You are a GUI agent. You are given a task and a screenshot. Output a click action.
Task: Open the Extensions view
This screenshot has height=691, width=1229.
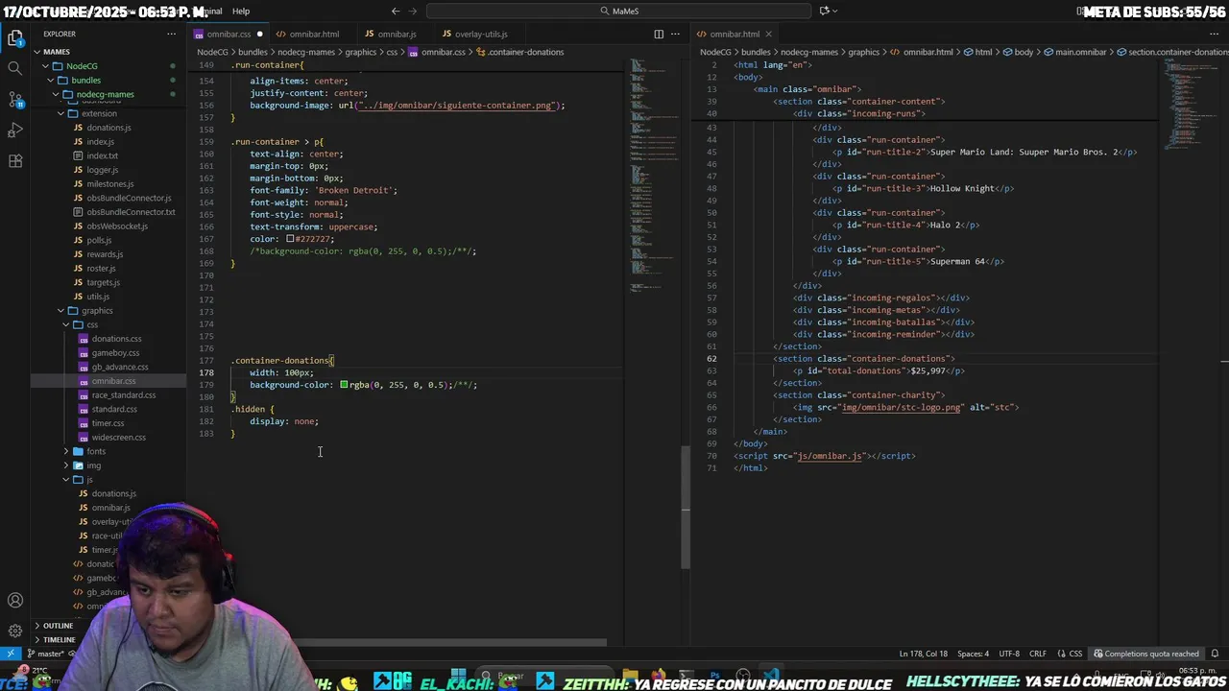14,160
